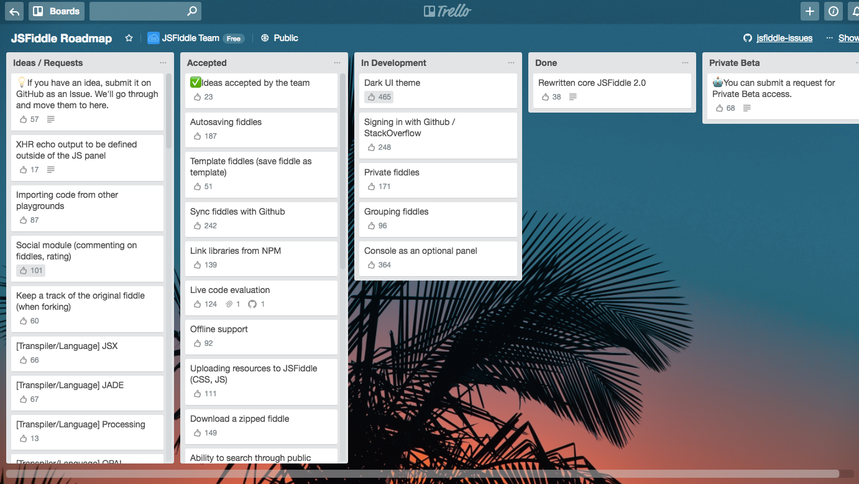Click the thumbs-up on Private fiddles
Screen dimensions: 859x484
click(372, 187)
